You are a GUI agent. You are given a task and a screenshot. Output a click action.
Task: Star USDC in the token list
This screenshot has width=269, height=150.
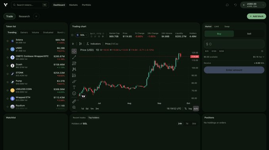8,49
